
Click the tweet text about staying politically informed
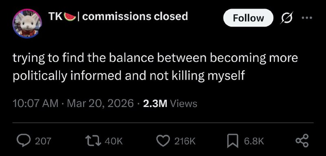pos(155,67)
